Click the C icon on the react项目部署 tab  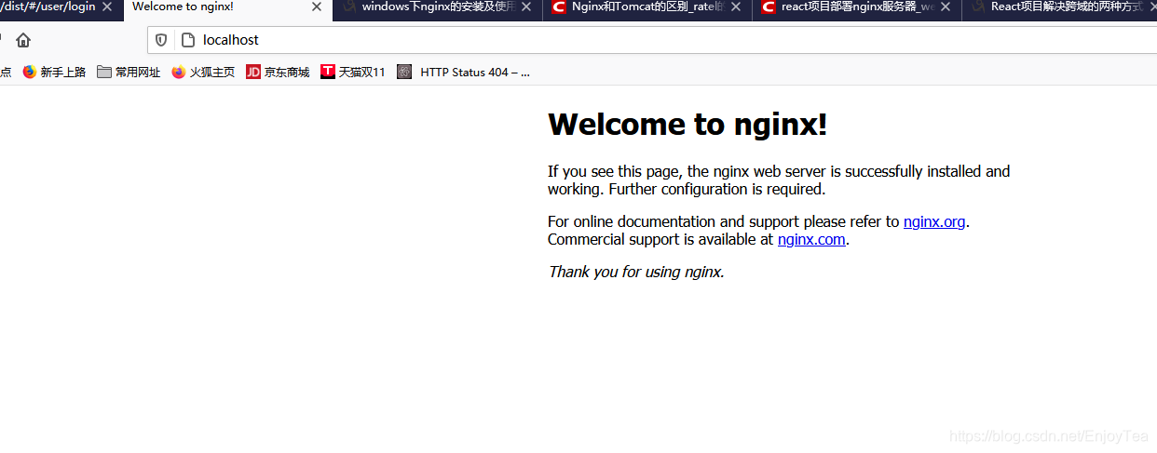[x=769, y=7]
